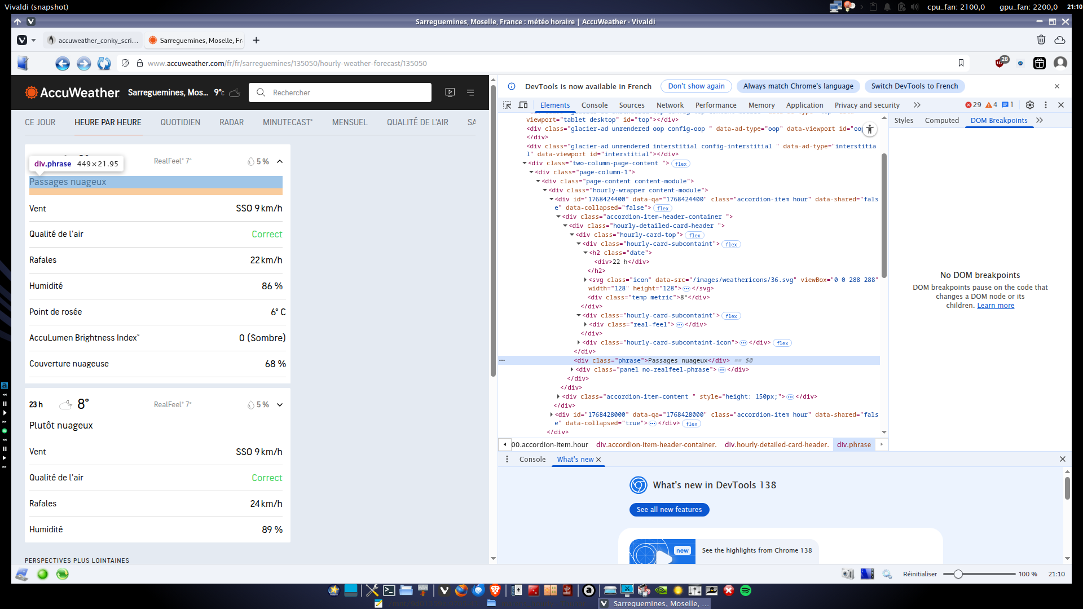Click the browser reload button

pyautogui.click(x=104, y=64)
